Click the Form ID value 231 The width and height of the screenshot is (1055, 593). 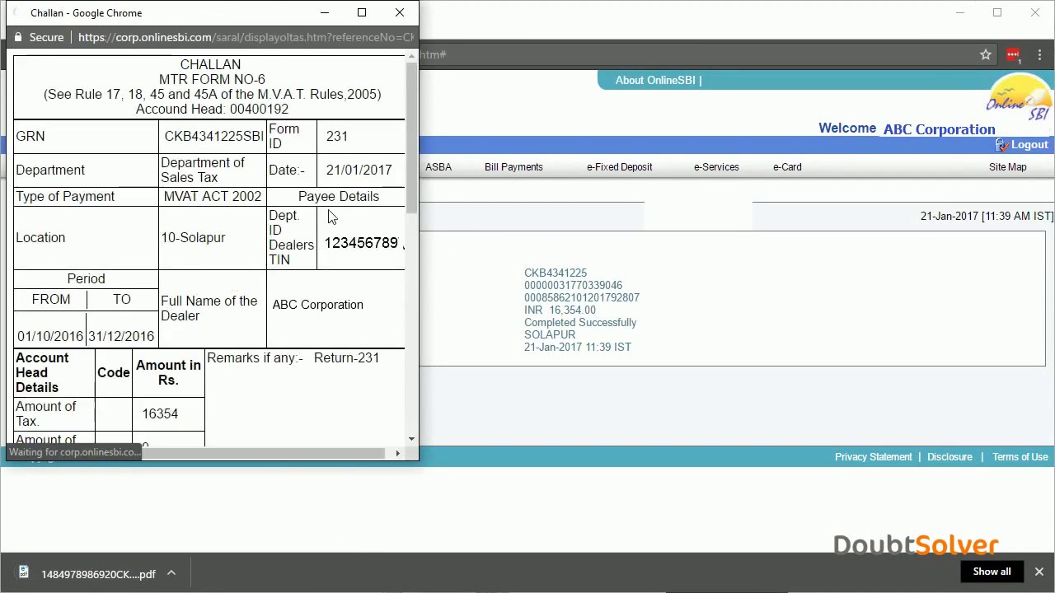pyautogui.click(x=337, y=137)
